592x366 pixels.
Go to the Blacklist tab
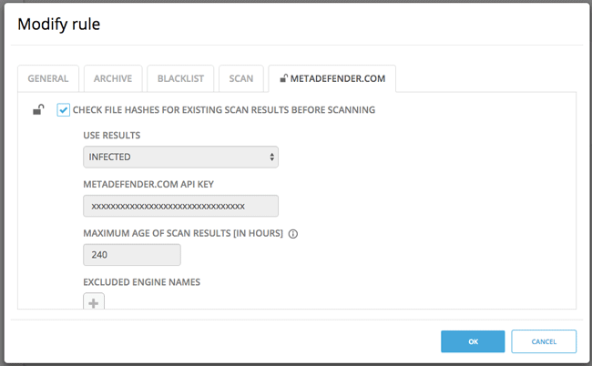178,79
